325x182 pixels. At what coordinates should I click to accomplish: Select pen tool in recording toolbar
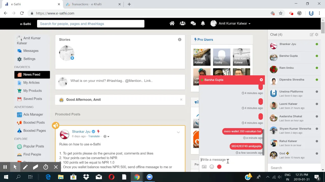[25, 167]
